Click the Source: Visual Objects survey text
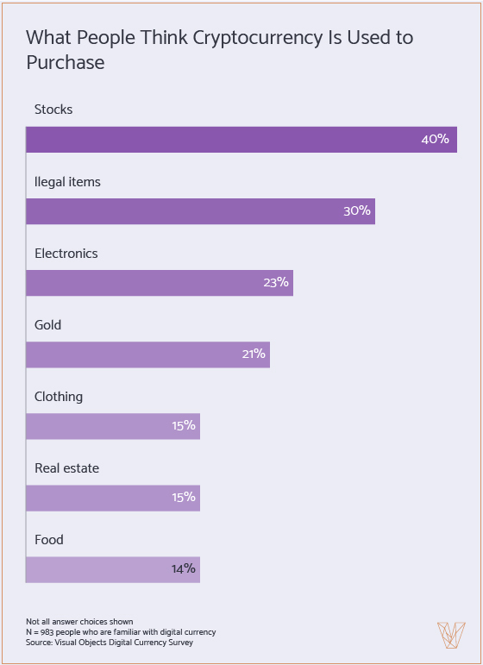This screenshot has height=665, width=483. coord(110,643)
